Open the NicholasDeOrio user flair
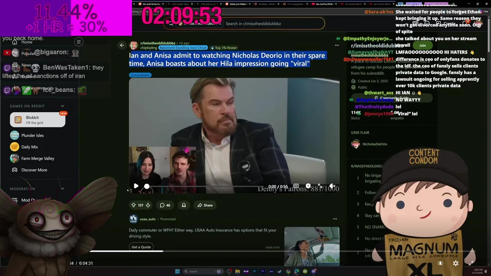The image size is (491, 276). 375,144
